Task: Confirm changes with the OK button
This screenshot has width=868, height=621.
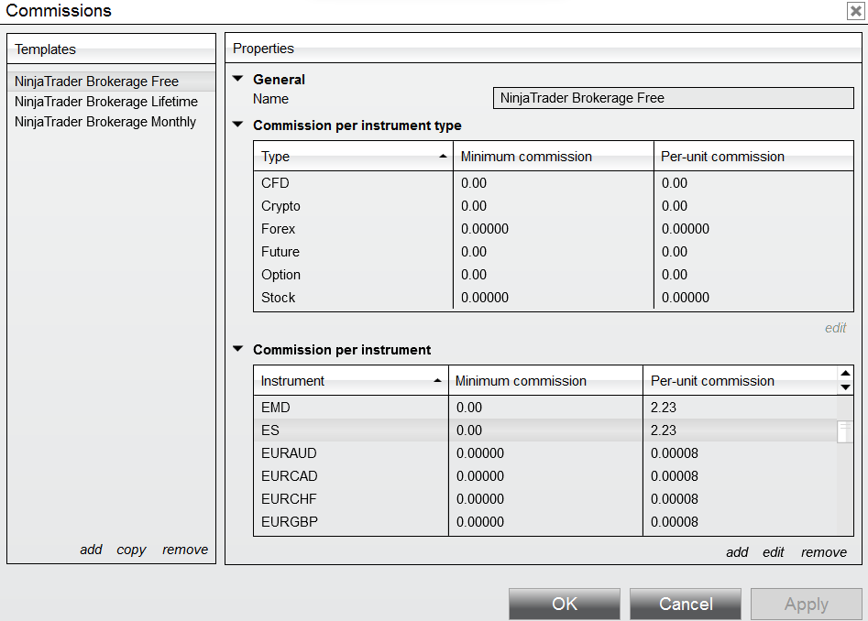Action: point(565,604)
